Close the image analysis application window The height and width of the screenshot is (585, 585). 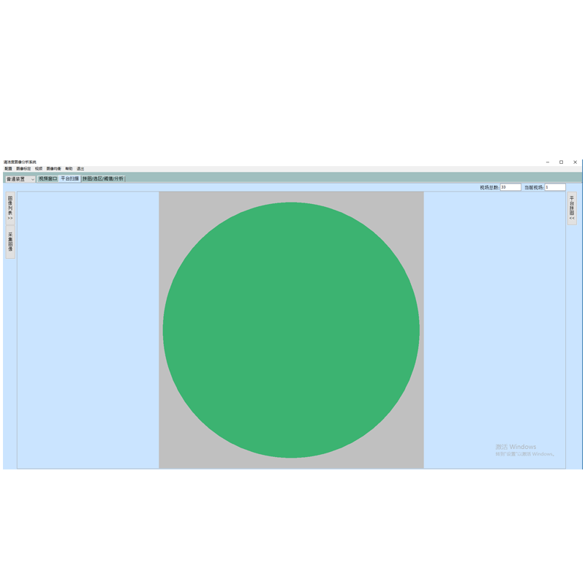[575, 162]
